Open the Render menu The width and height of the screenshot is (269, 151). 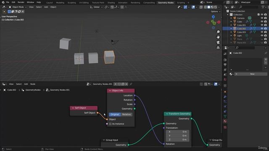[x=21, y=3]
